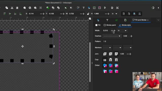The image size is (162, 91).
Task: Close the Fill and Stroke tab
Action: pyautogui.click(x=148, y=20)
